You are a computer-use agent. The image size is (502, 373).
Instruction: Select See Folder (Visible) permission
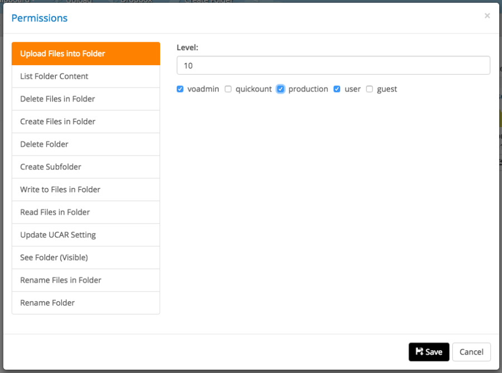86,258
